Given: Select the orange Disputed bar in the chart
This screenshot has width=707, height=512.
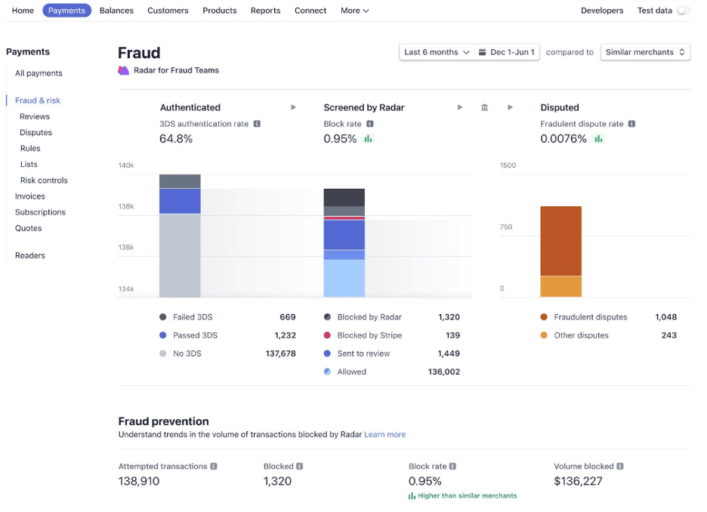Looking at the screenshot, I should pyautogui.click(x=560, y=242).
